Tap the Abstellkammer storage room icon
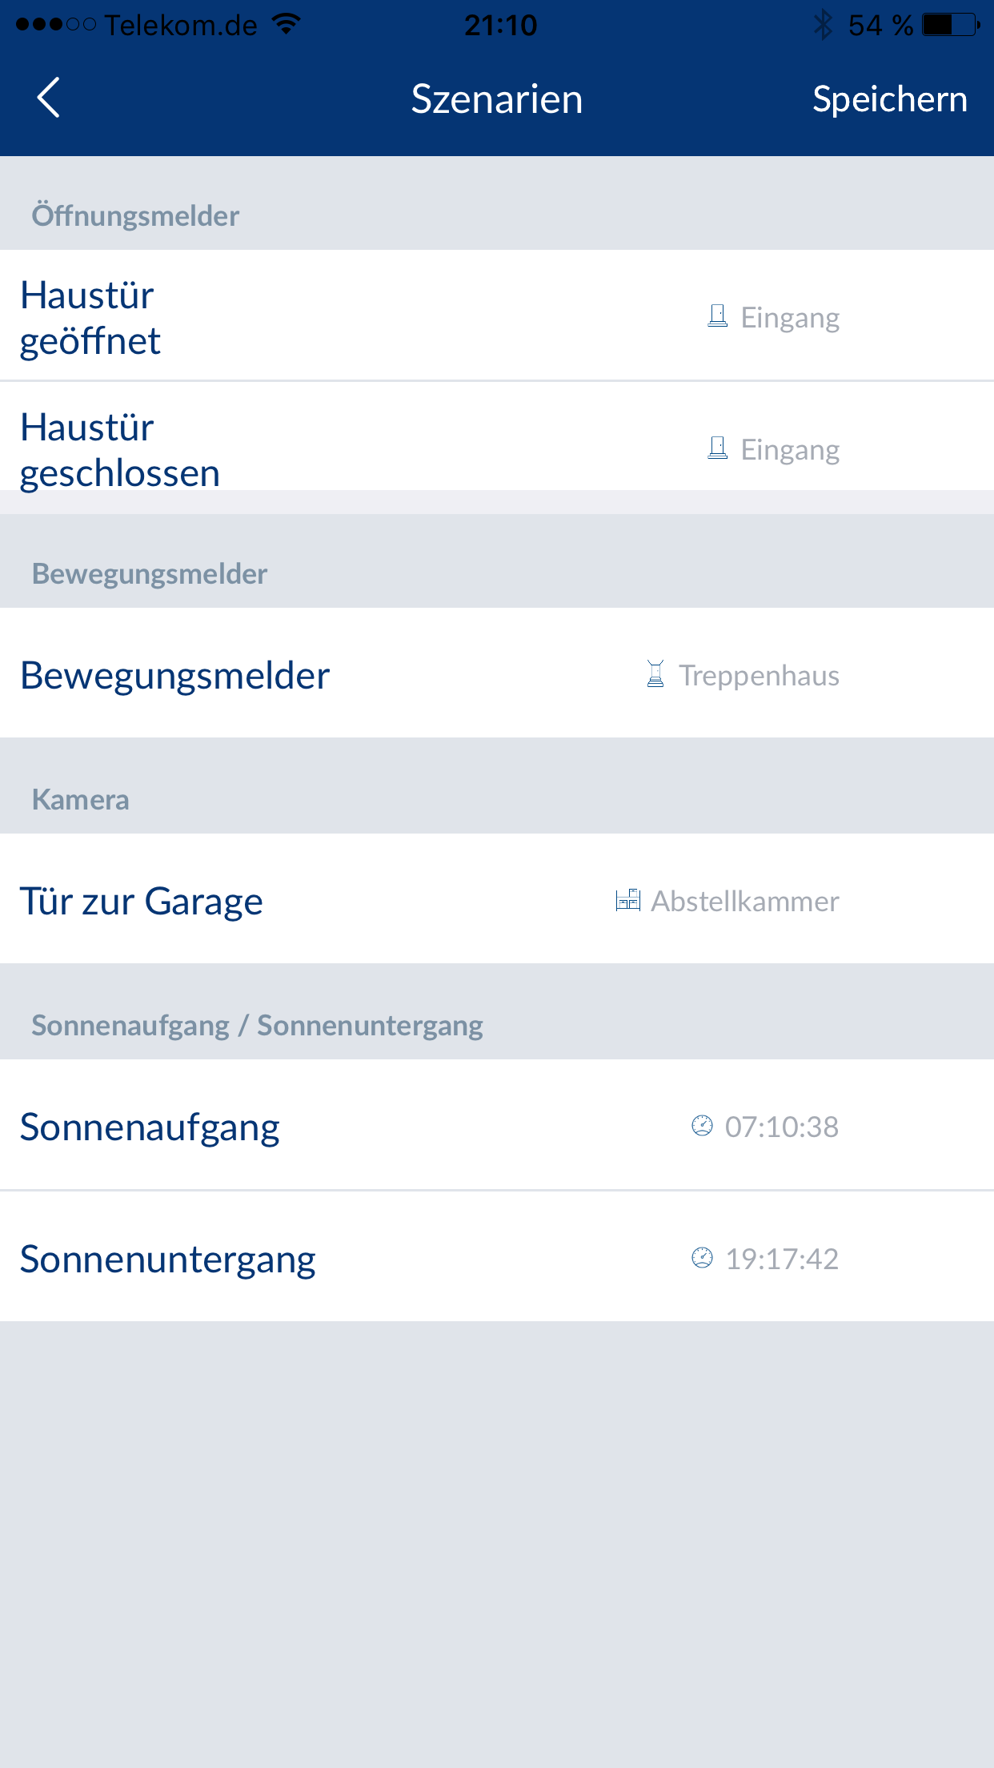The image size is (994, 1768). pos(628,900)
